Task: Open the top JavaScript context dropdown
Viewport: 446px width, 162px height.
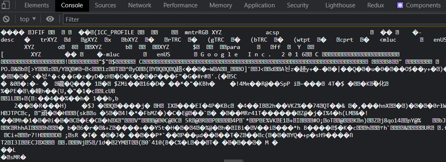Action: [28, 19]
